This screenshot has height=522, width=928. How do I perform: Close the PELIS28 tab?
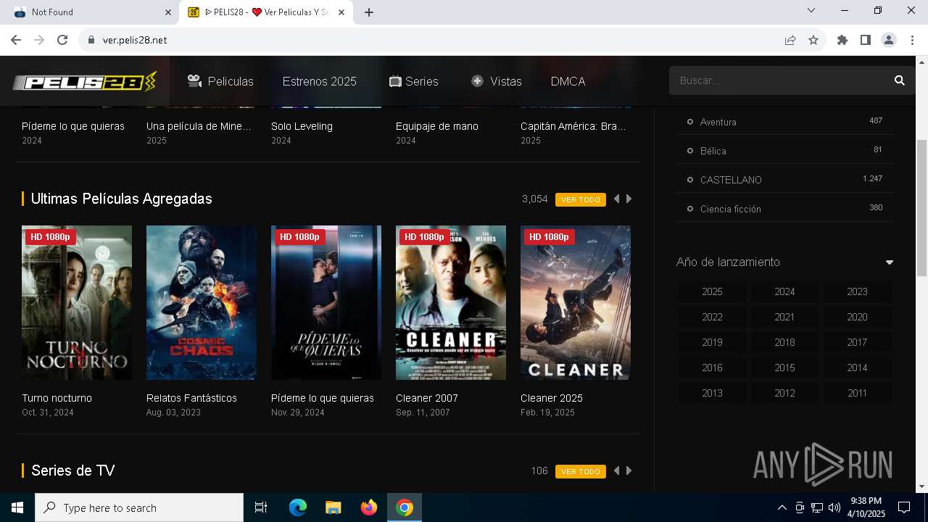341,12
